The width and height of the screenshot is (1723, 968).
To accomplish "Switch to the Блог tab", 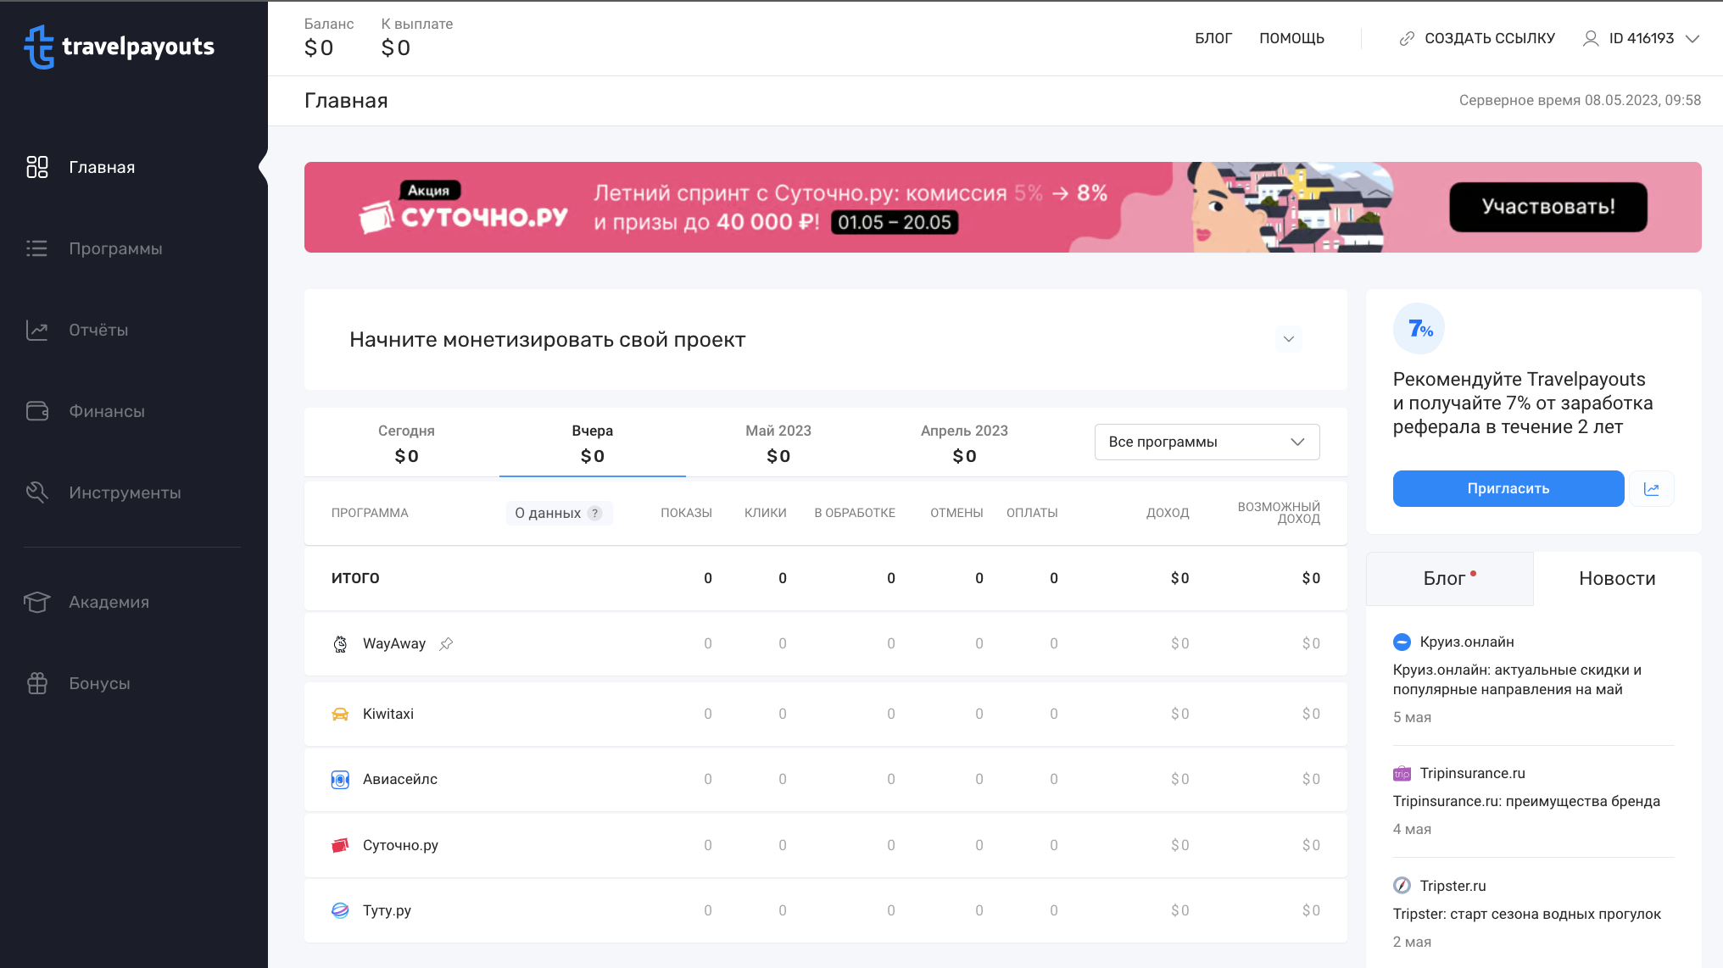I will tap(1449, 579).
